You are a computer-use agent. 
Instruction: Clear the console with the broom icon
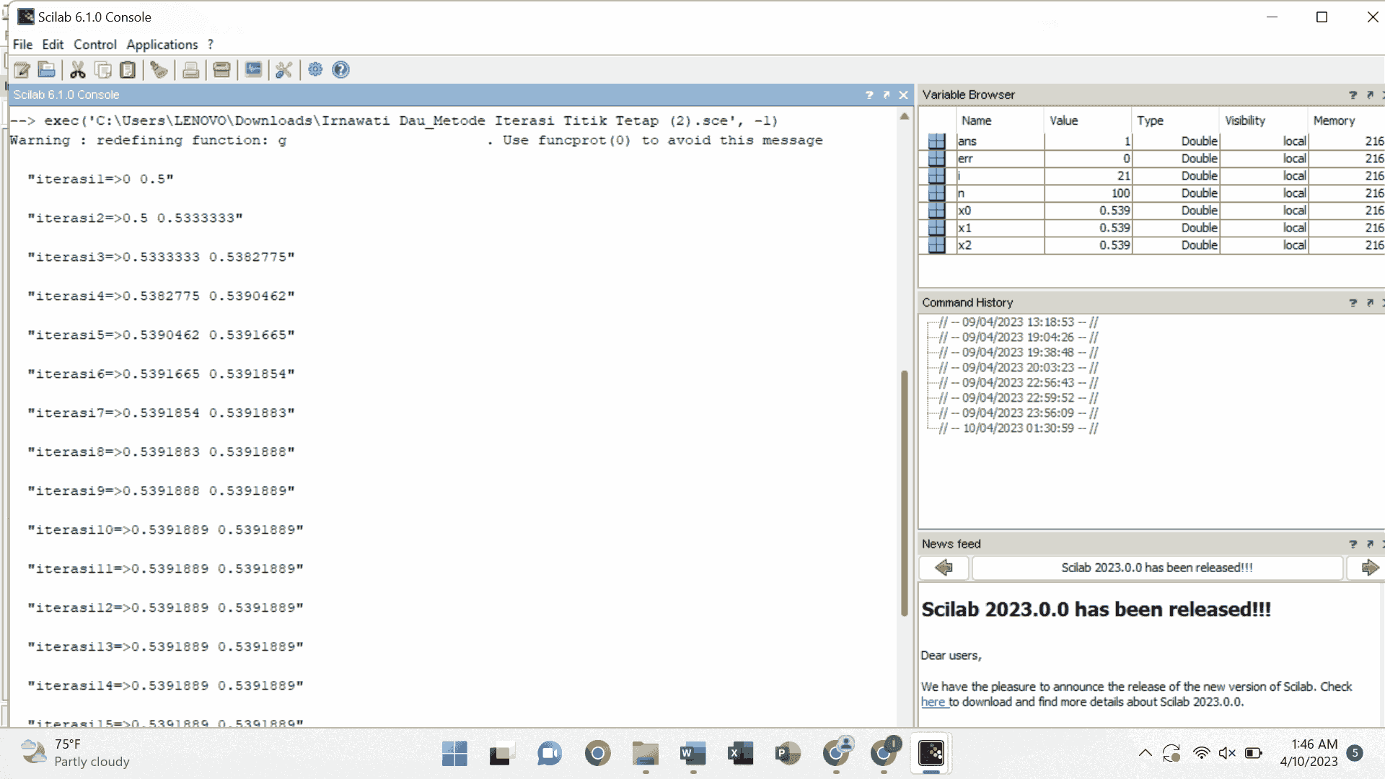(159, 70)
